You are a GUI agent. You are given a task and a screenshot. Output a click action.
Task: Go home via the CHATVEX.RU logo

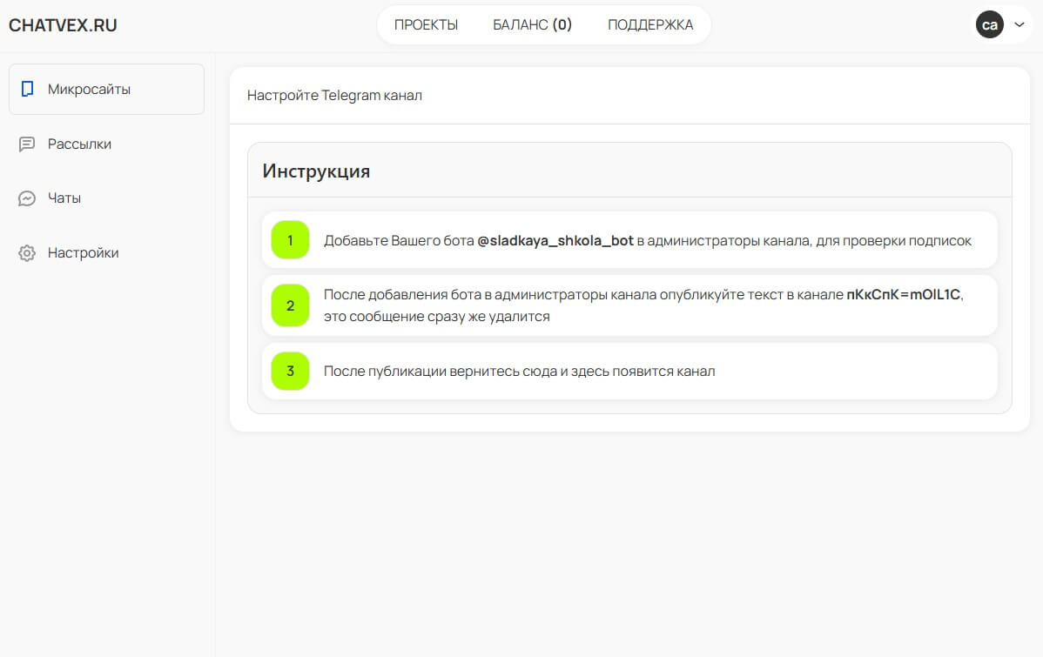(x=63, y=25)
